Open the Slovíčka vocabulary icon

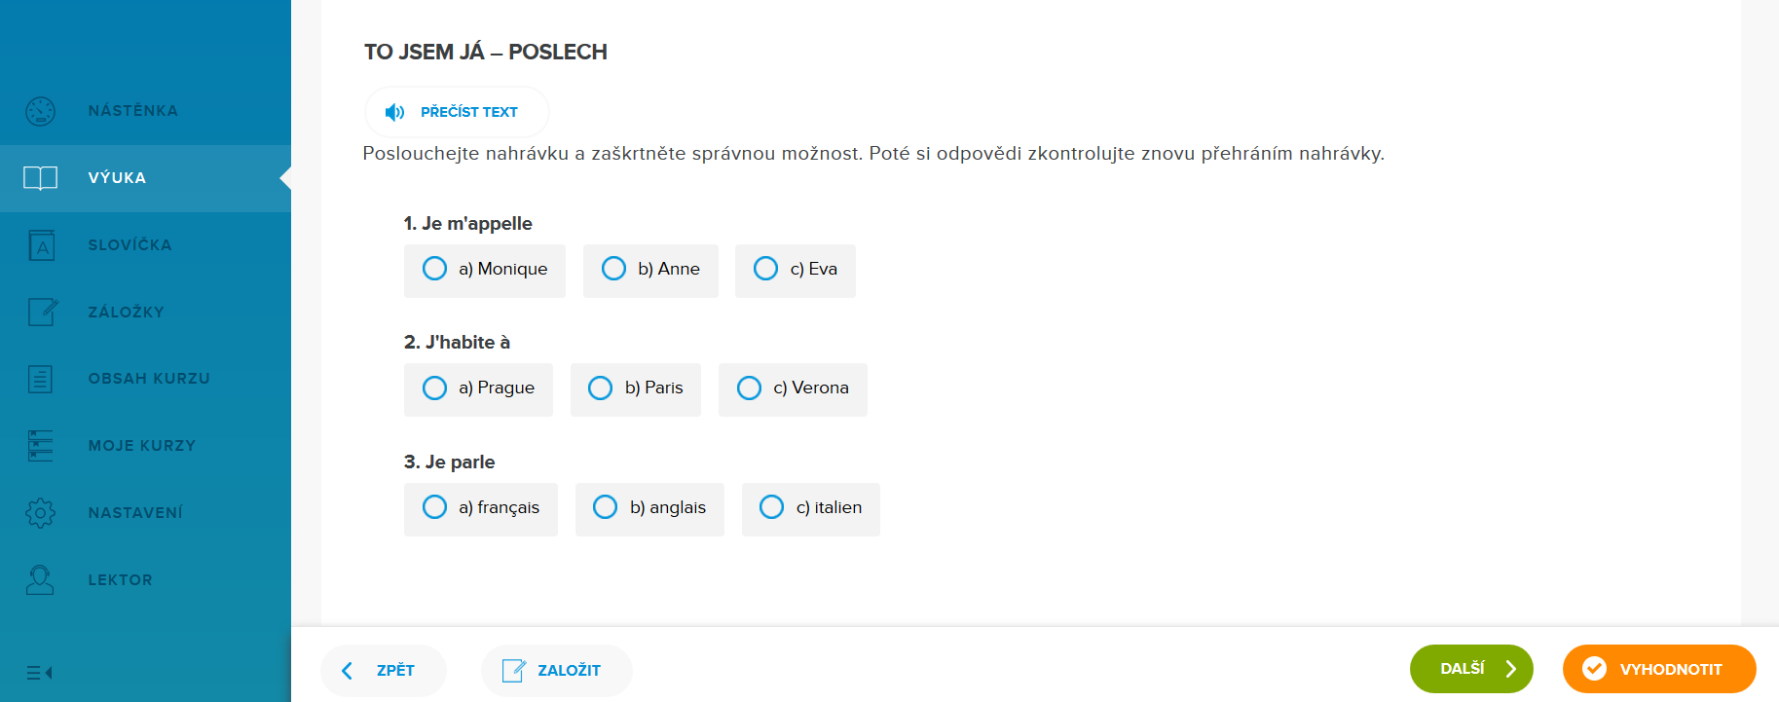tap(41, 245)
